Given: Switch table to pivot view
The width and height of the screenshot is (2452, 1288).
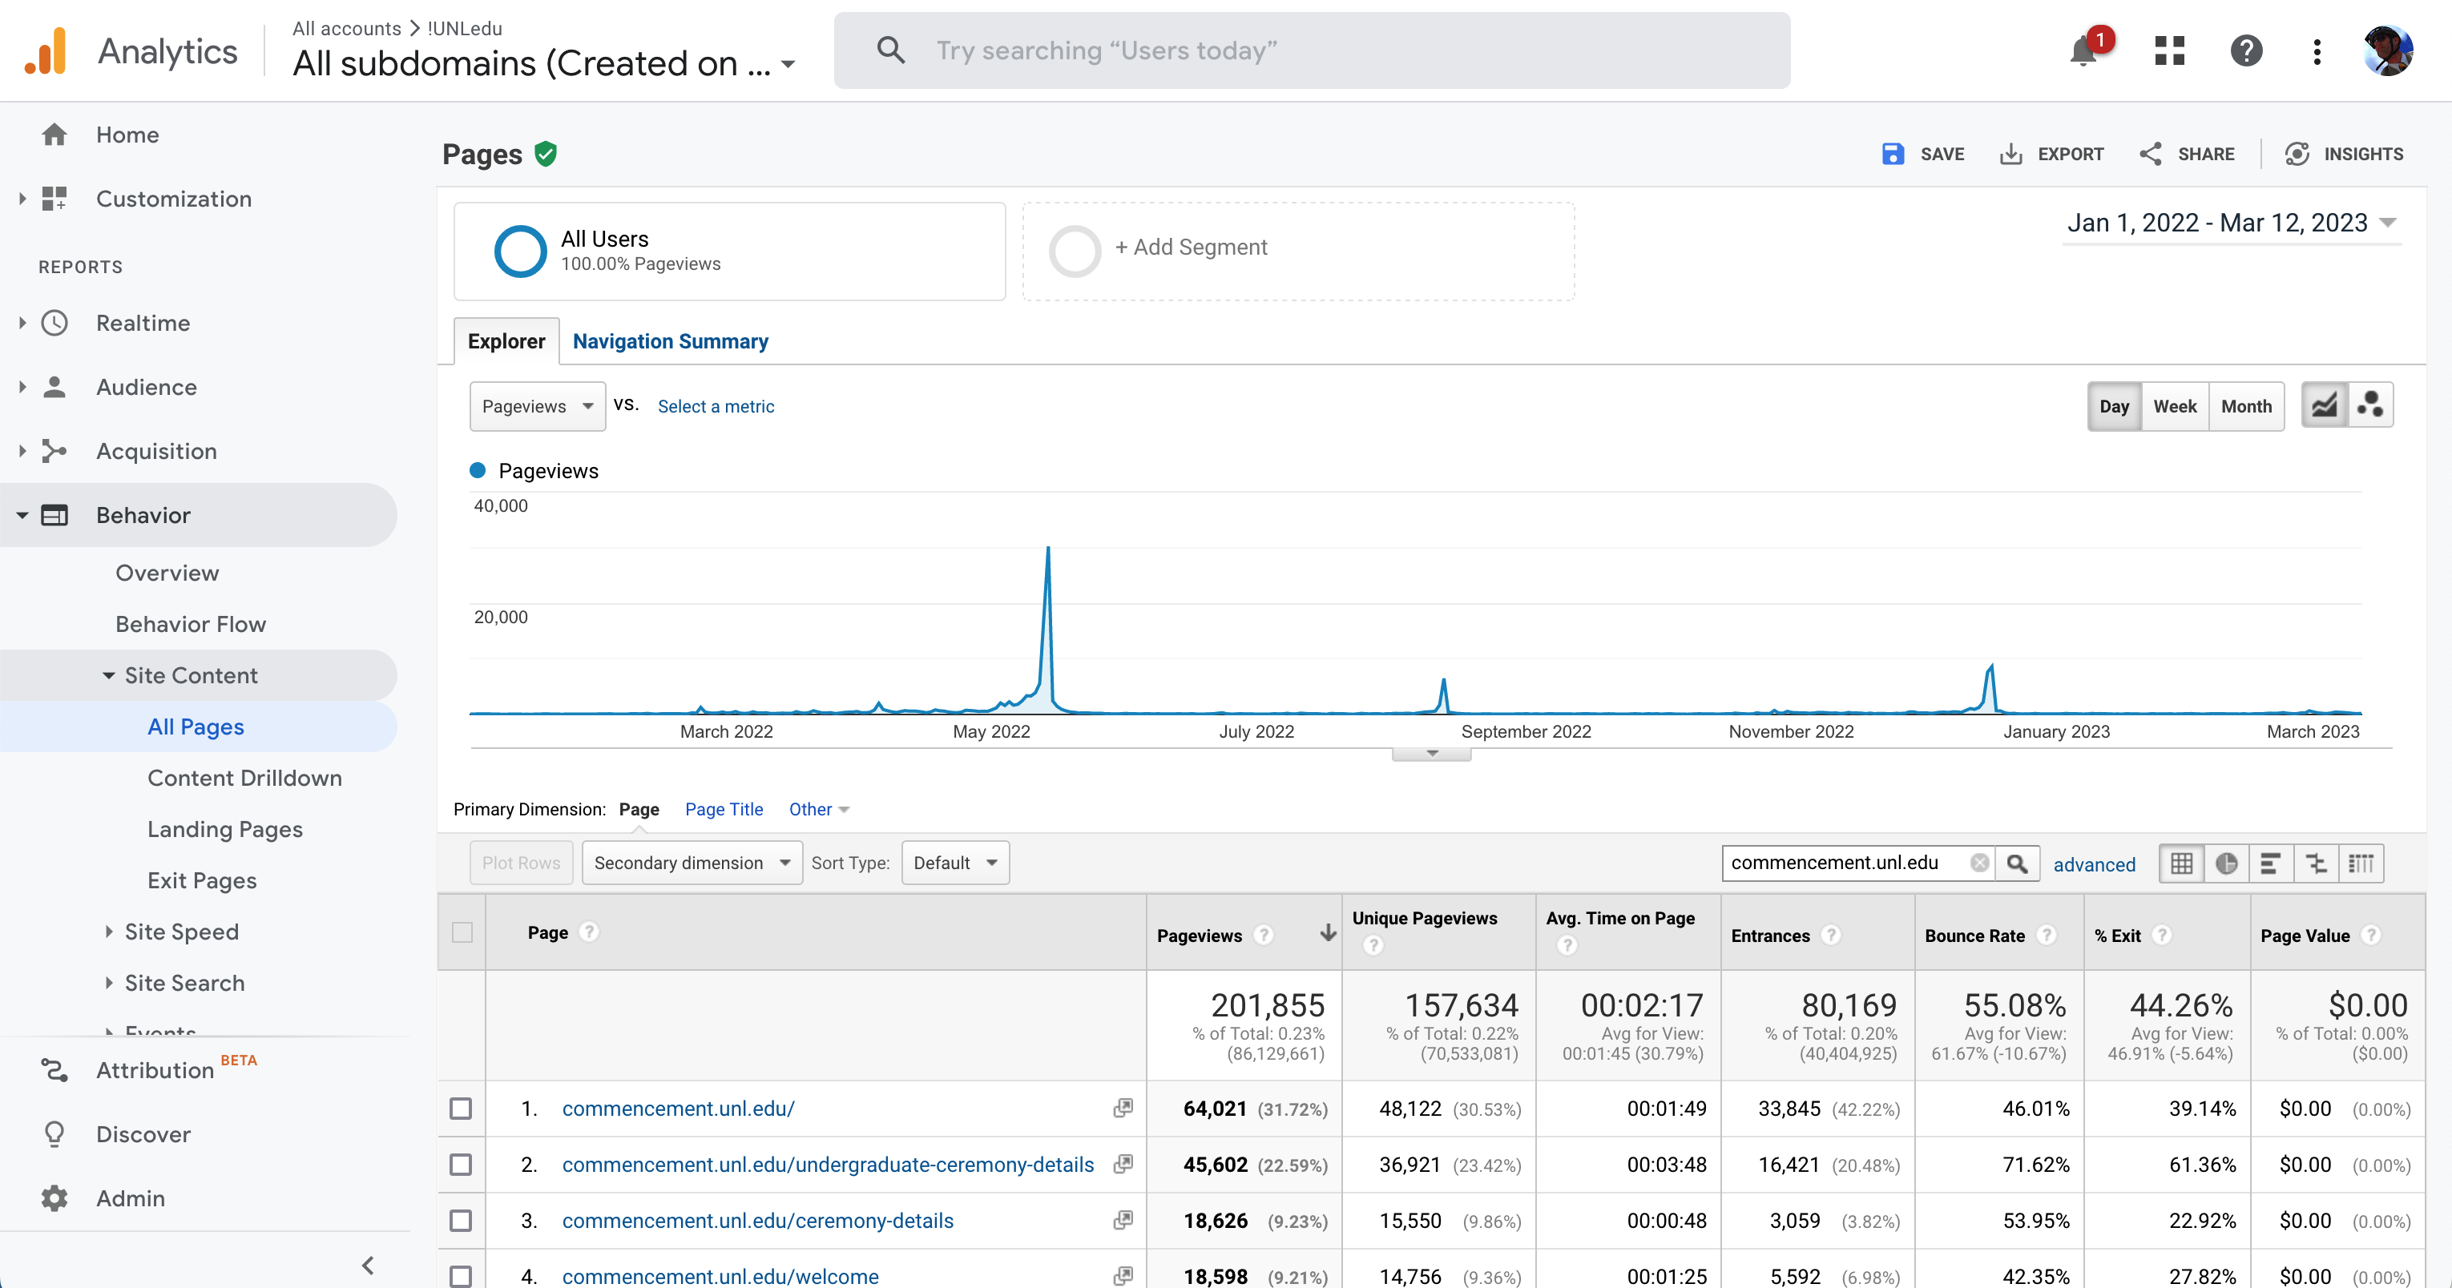Looking at the screenshot, I should (x=2361, y=863).
